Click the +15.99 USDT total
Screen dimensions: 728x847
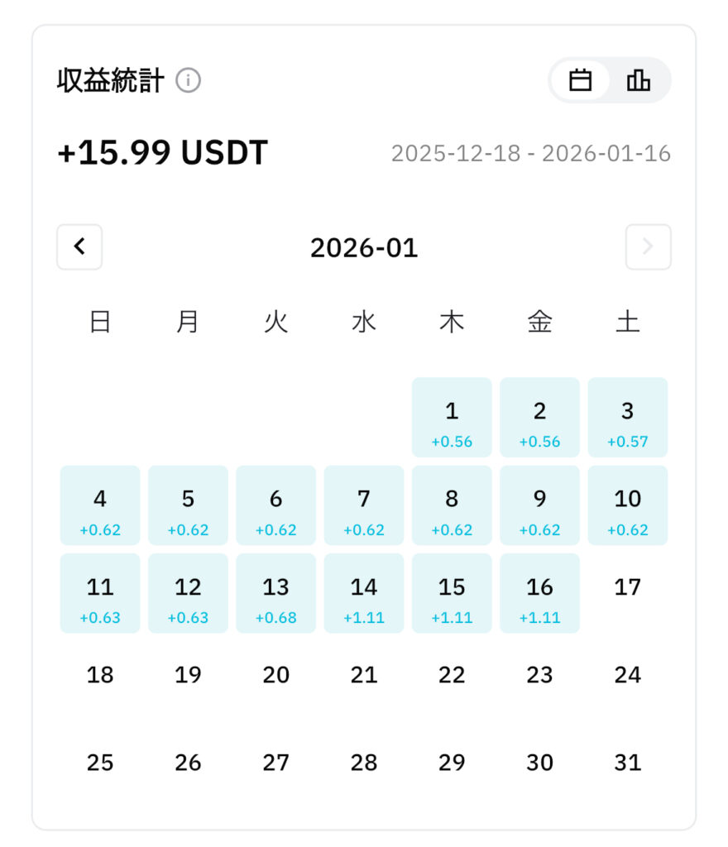pyautogui.click(x=162, y=153)
